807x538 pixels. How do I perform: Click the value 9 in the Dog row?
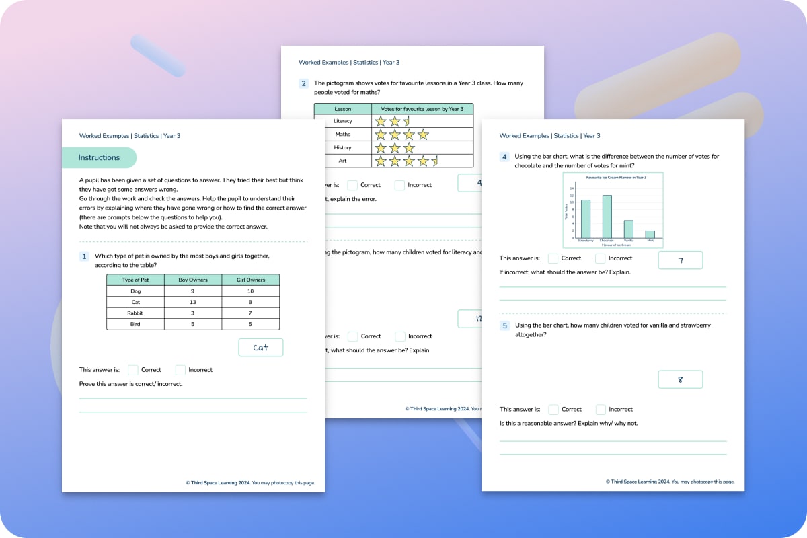coord(193,291)
